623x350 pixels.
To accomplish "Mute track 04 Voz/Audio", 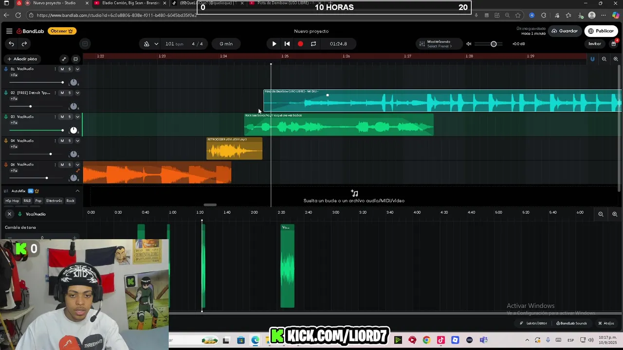I will [x=62, y=141].
